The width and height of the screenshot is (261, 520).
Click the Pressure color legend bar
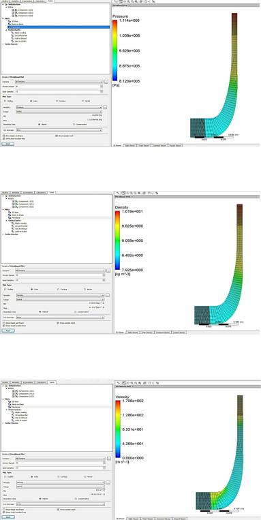(114, 50)
